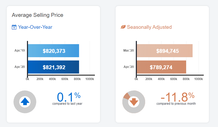This screenshot has height=127, width=218.
Task: Click the calendar icon beside Year-Over-Year
Action: click(x=14, y=27)
